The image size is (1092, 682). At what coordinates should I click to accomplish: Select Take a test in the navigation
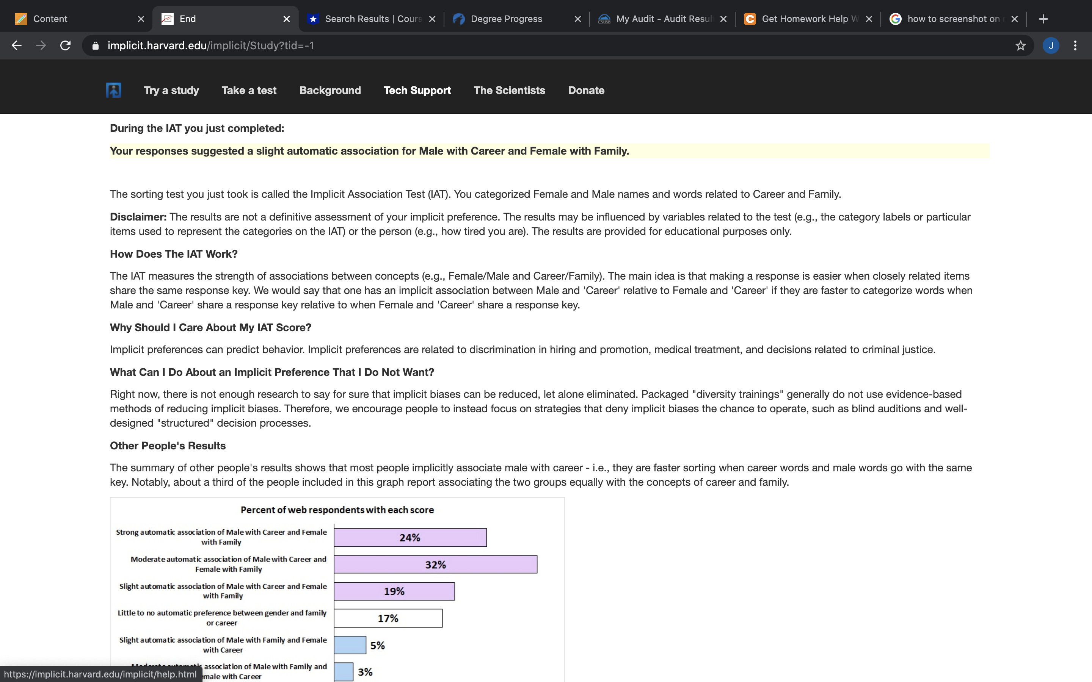[249, 90]
